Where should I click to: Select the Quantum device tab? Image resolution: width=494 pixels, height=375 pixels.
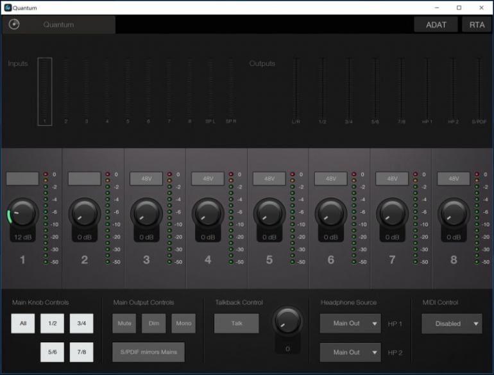tap(58, 24)
